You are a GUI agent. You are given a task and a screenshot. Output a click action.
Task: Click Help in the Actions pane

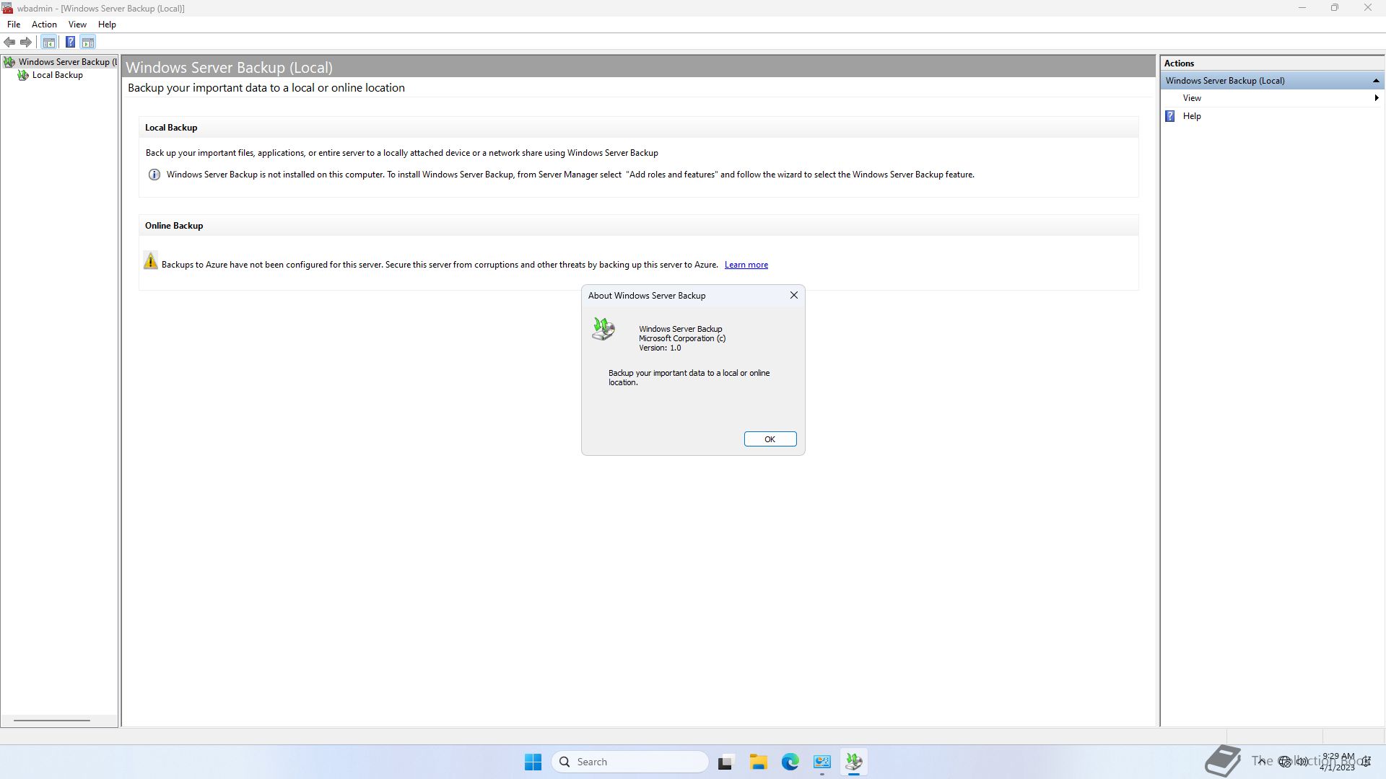(x=1192, y=116)
